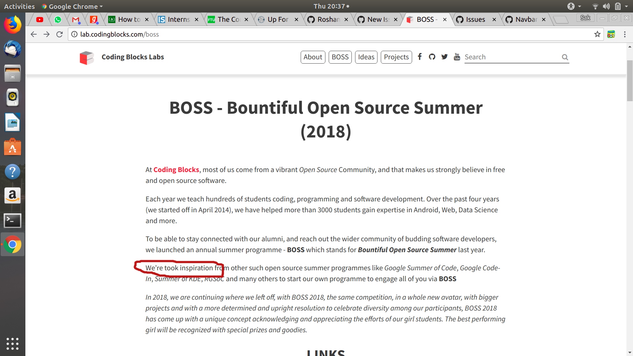Image resolution: width=633 pixels, height=356 pixels.
Task: Click the Wi-Fi status icon
Action: [595, 6]
